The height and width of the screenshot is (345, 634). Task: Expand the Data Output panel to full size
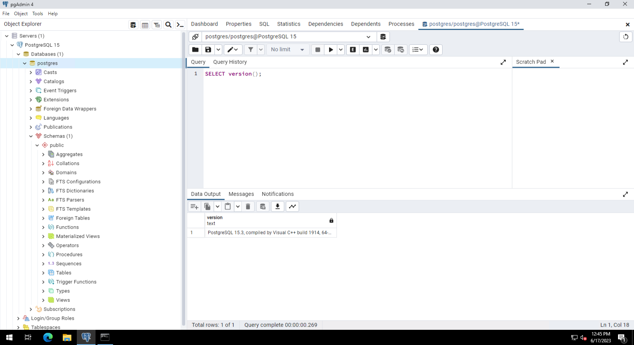(625, 194)
